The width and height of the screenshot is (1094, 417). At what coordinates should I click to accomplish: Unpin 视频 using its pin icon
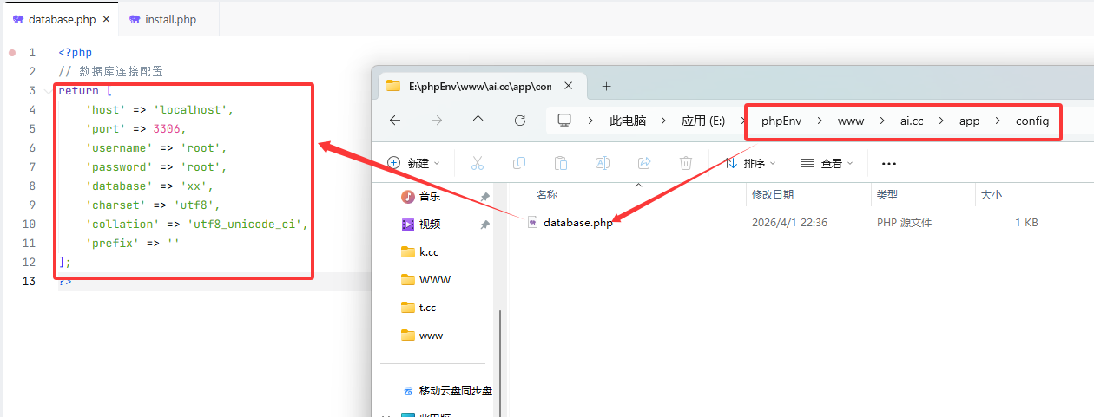coord(484,225)
